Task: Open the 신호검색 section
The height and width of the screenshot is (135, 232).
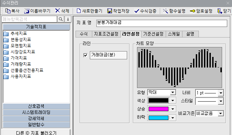Action: tap(36, 106)
